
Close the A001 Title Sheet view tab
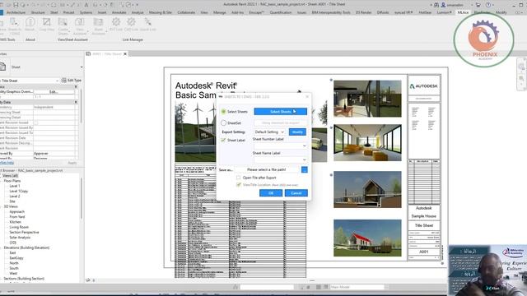125,53
